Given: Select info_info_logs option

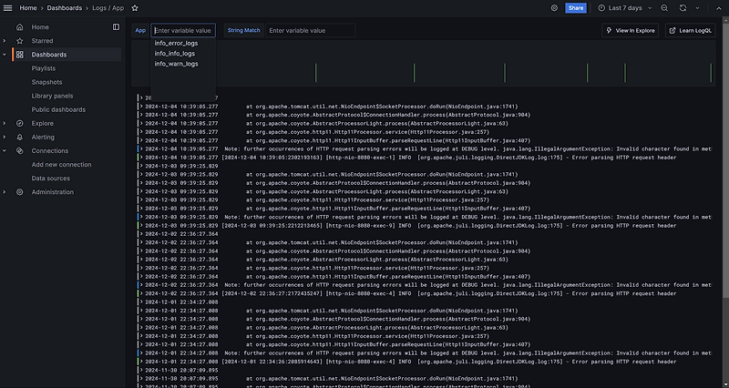Looking at the screenshot, I should [x=175, y=54].
